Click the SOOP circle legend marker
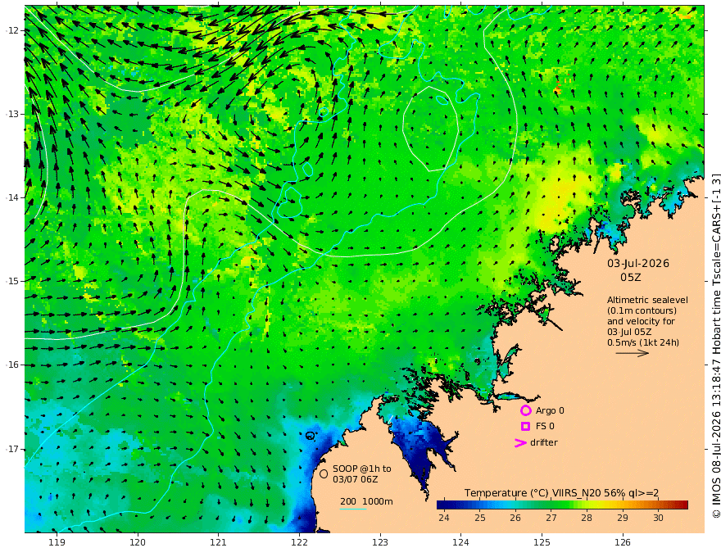Image resolution: width=721 pixels, height=557 pixels. pyautogui.click(x=324, y=473)
